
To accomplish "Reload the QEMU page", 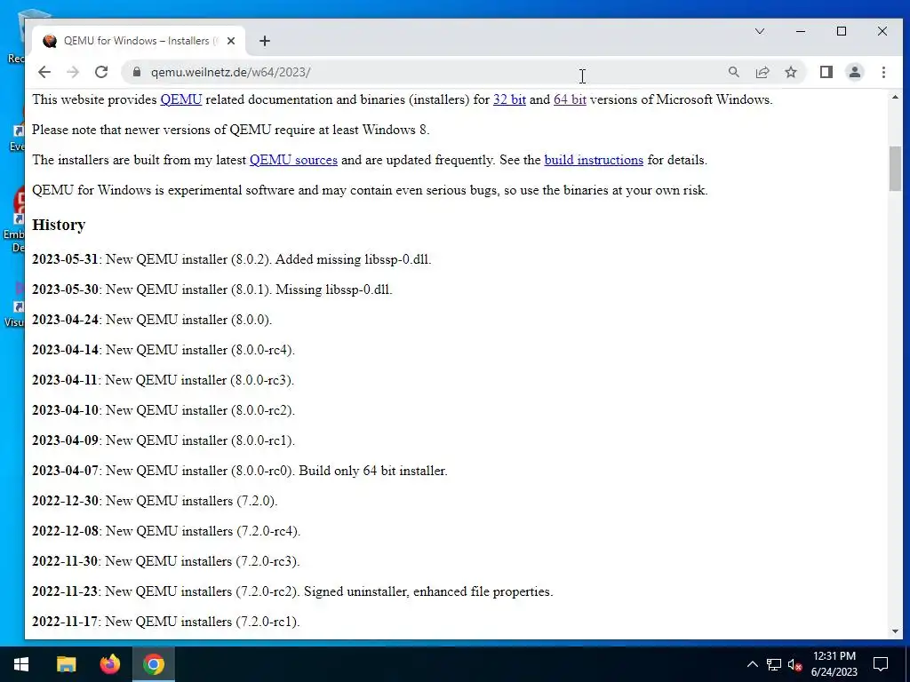I will coord(101,72).
